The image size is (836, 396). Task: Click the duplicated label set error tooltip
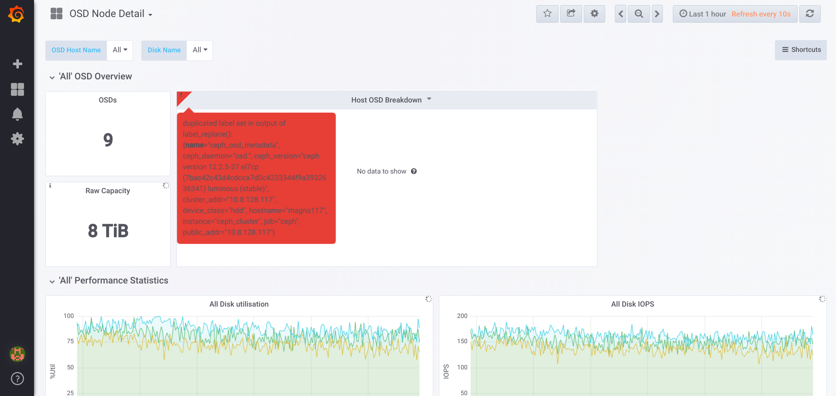256,178
